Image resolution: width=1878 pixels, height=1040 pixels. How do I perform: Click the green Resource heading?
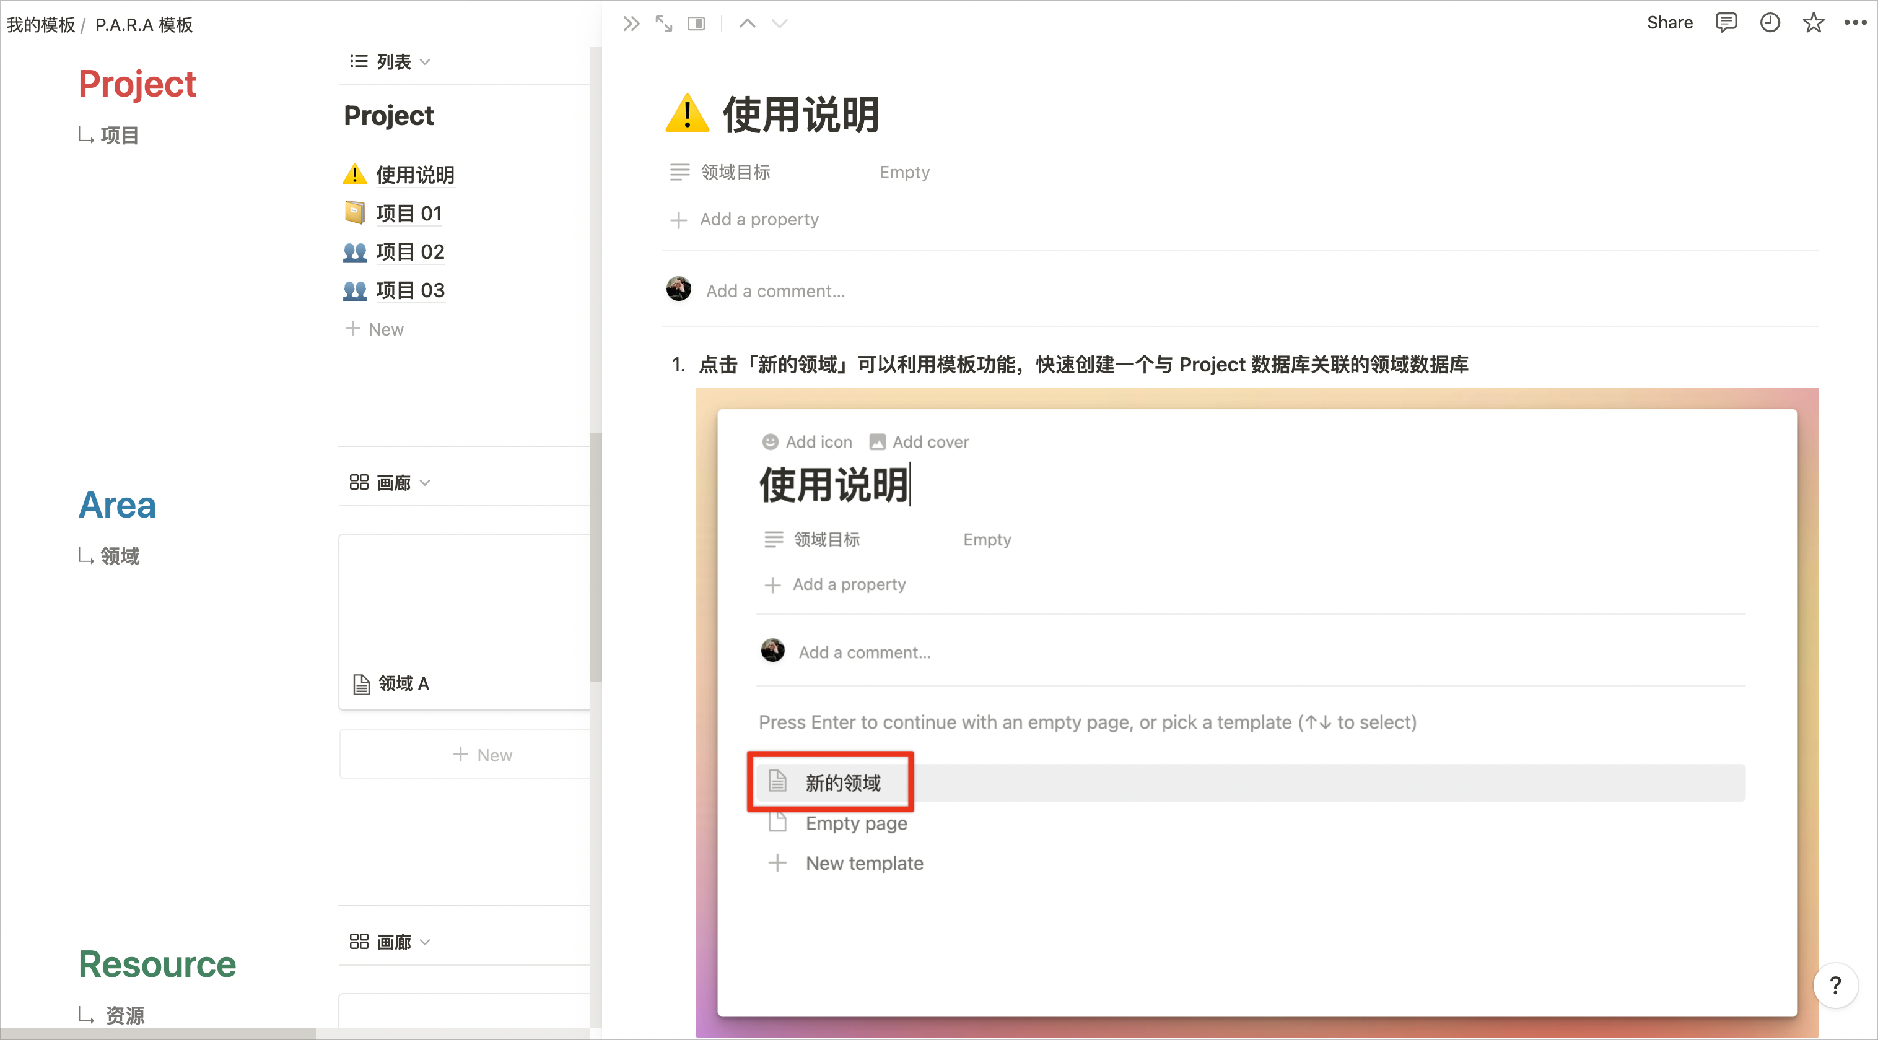pyautogui.click(x=157, y=963)
